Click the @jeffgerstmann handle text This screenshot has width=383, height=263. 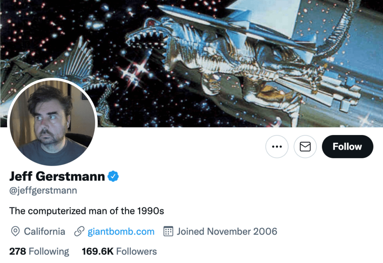(43, 190)
